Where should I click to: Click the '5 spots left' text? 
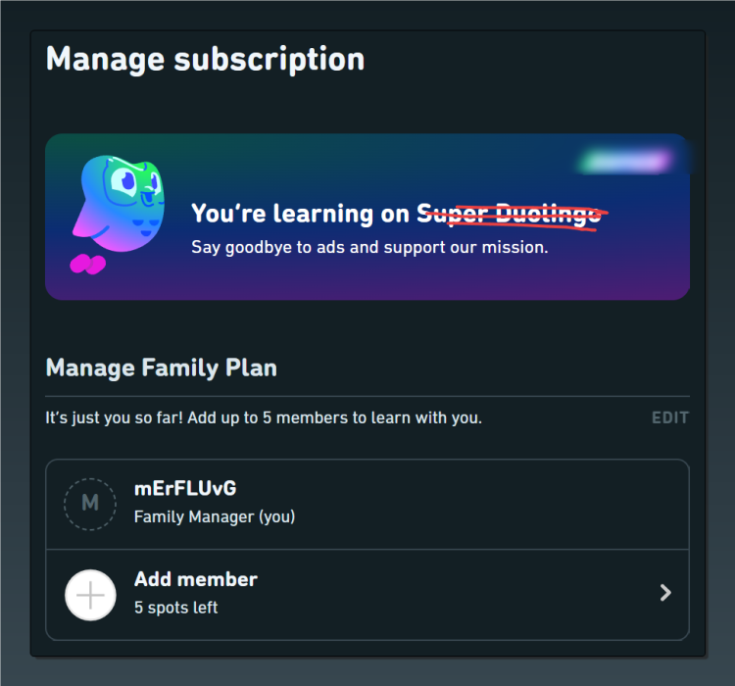coord(175,608)
